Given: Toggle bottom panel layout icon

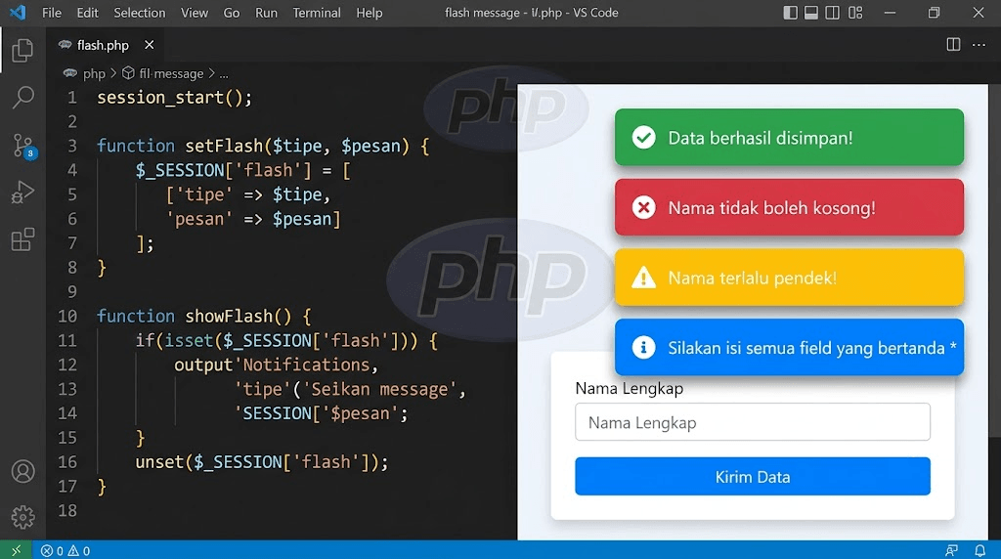Looking at the screenshot, I should pyautogui.click(x=810, y=12).
